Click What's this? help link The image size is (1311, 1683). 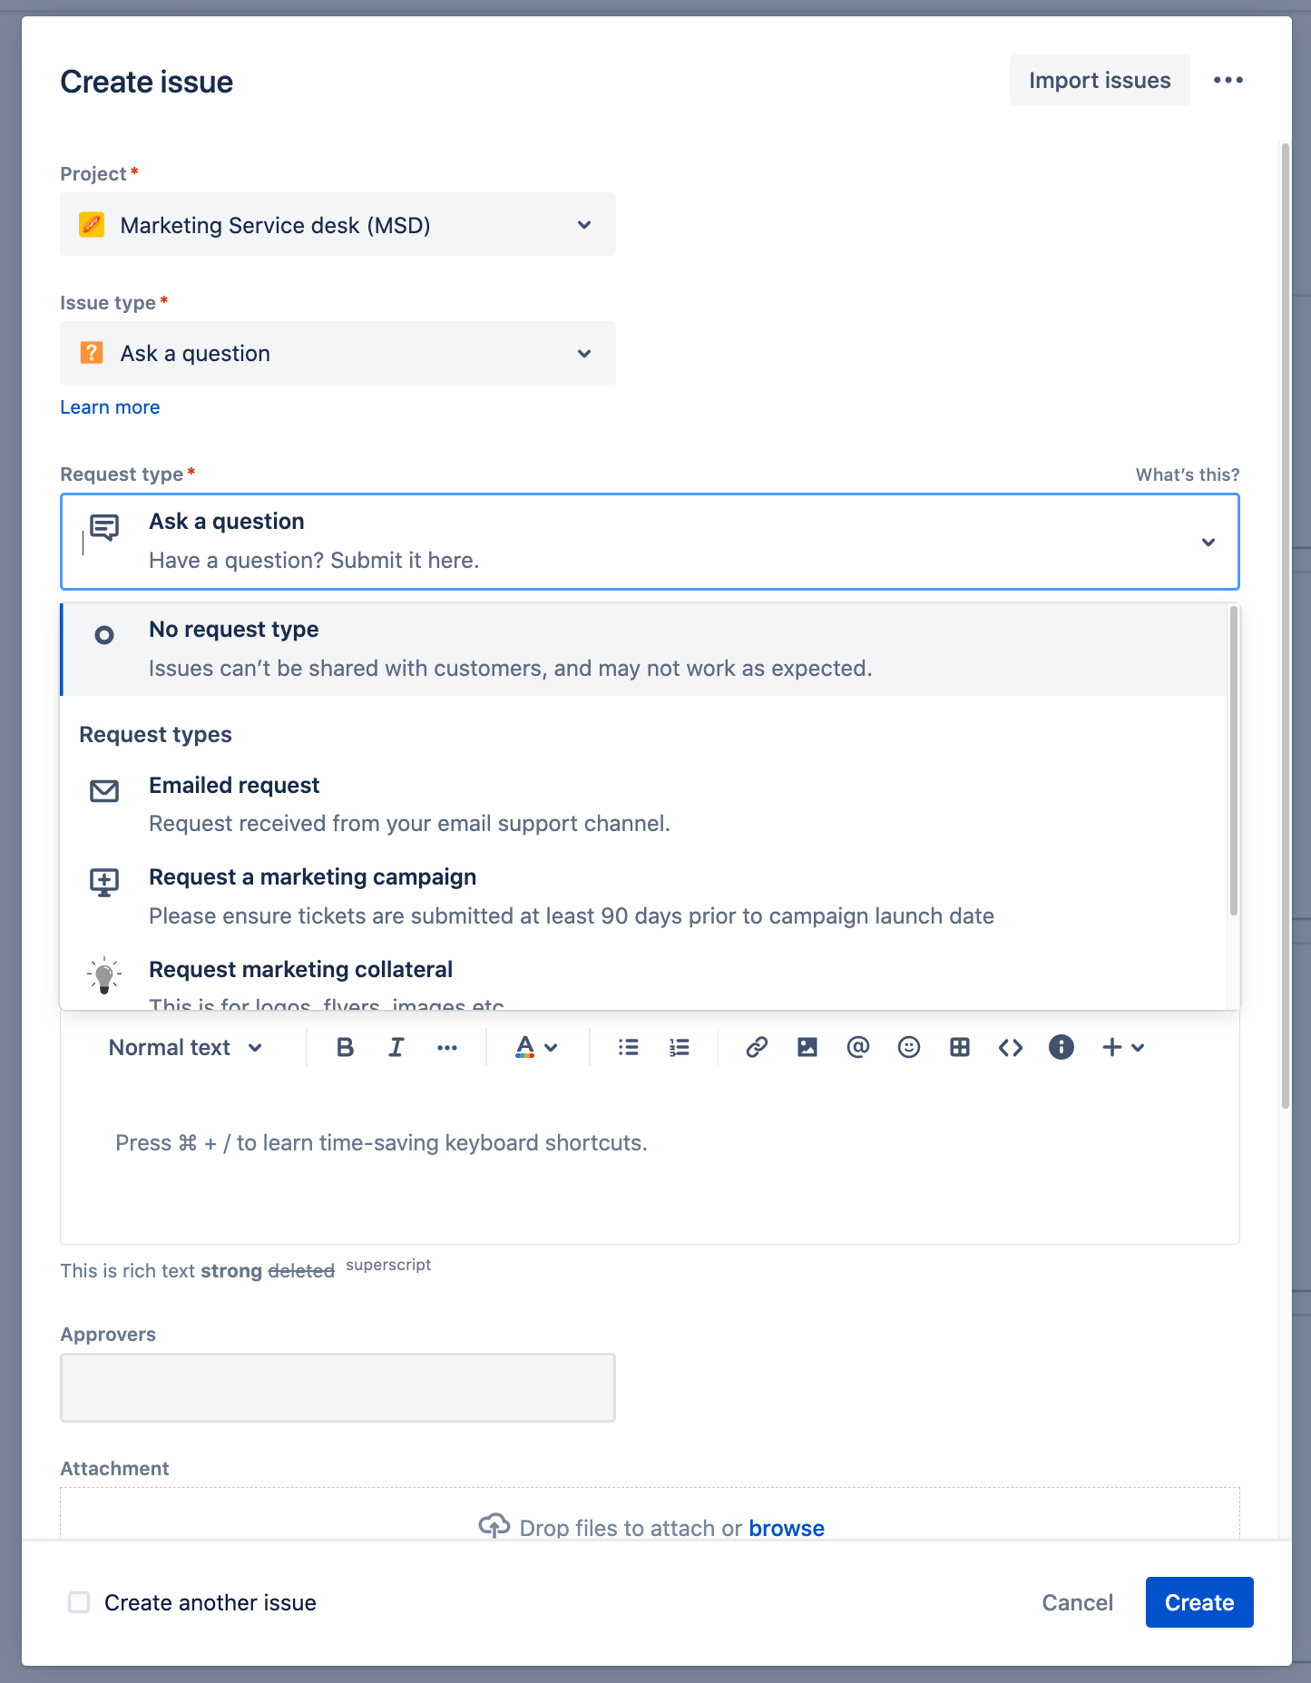point(1188,475)
